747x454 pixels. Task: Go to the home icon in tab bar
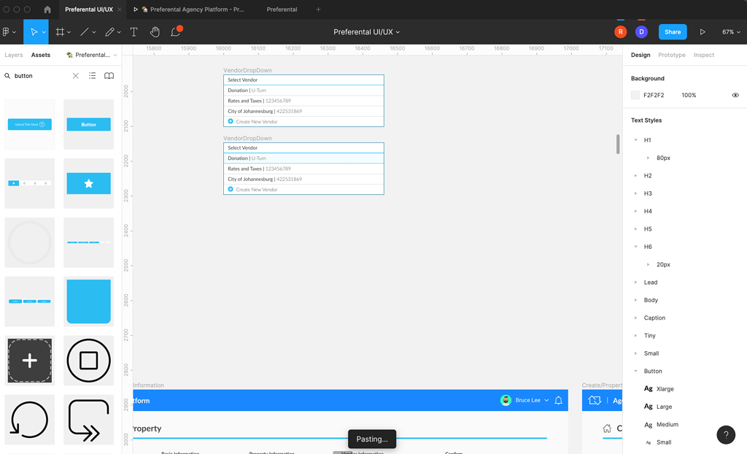47,9
